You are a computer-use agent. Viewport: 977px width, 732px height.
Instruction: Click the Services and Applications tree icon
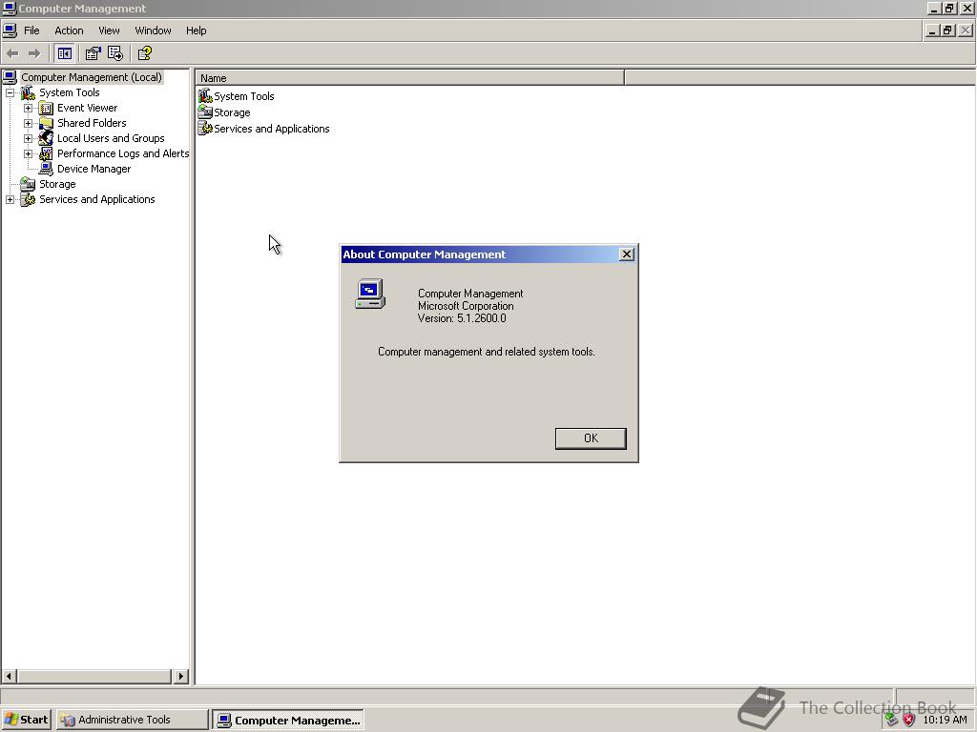click(x=28, y=199)
